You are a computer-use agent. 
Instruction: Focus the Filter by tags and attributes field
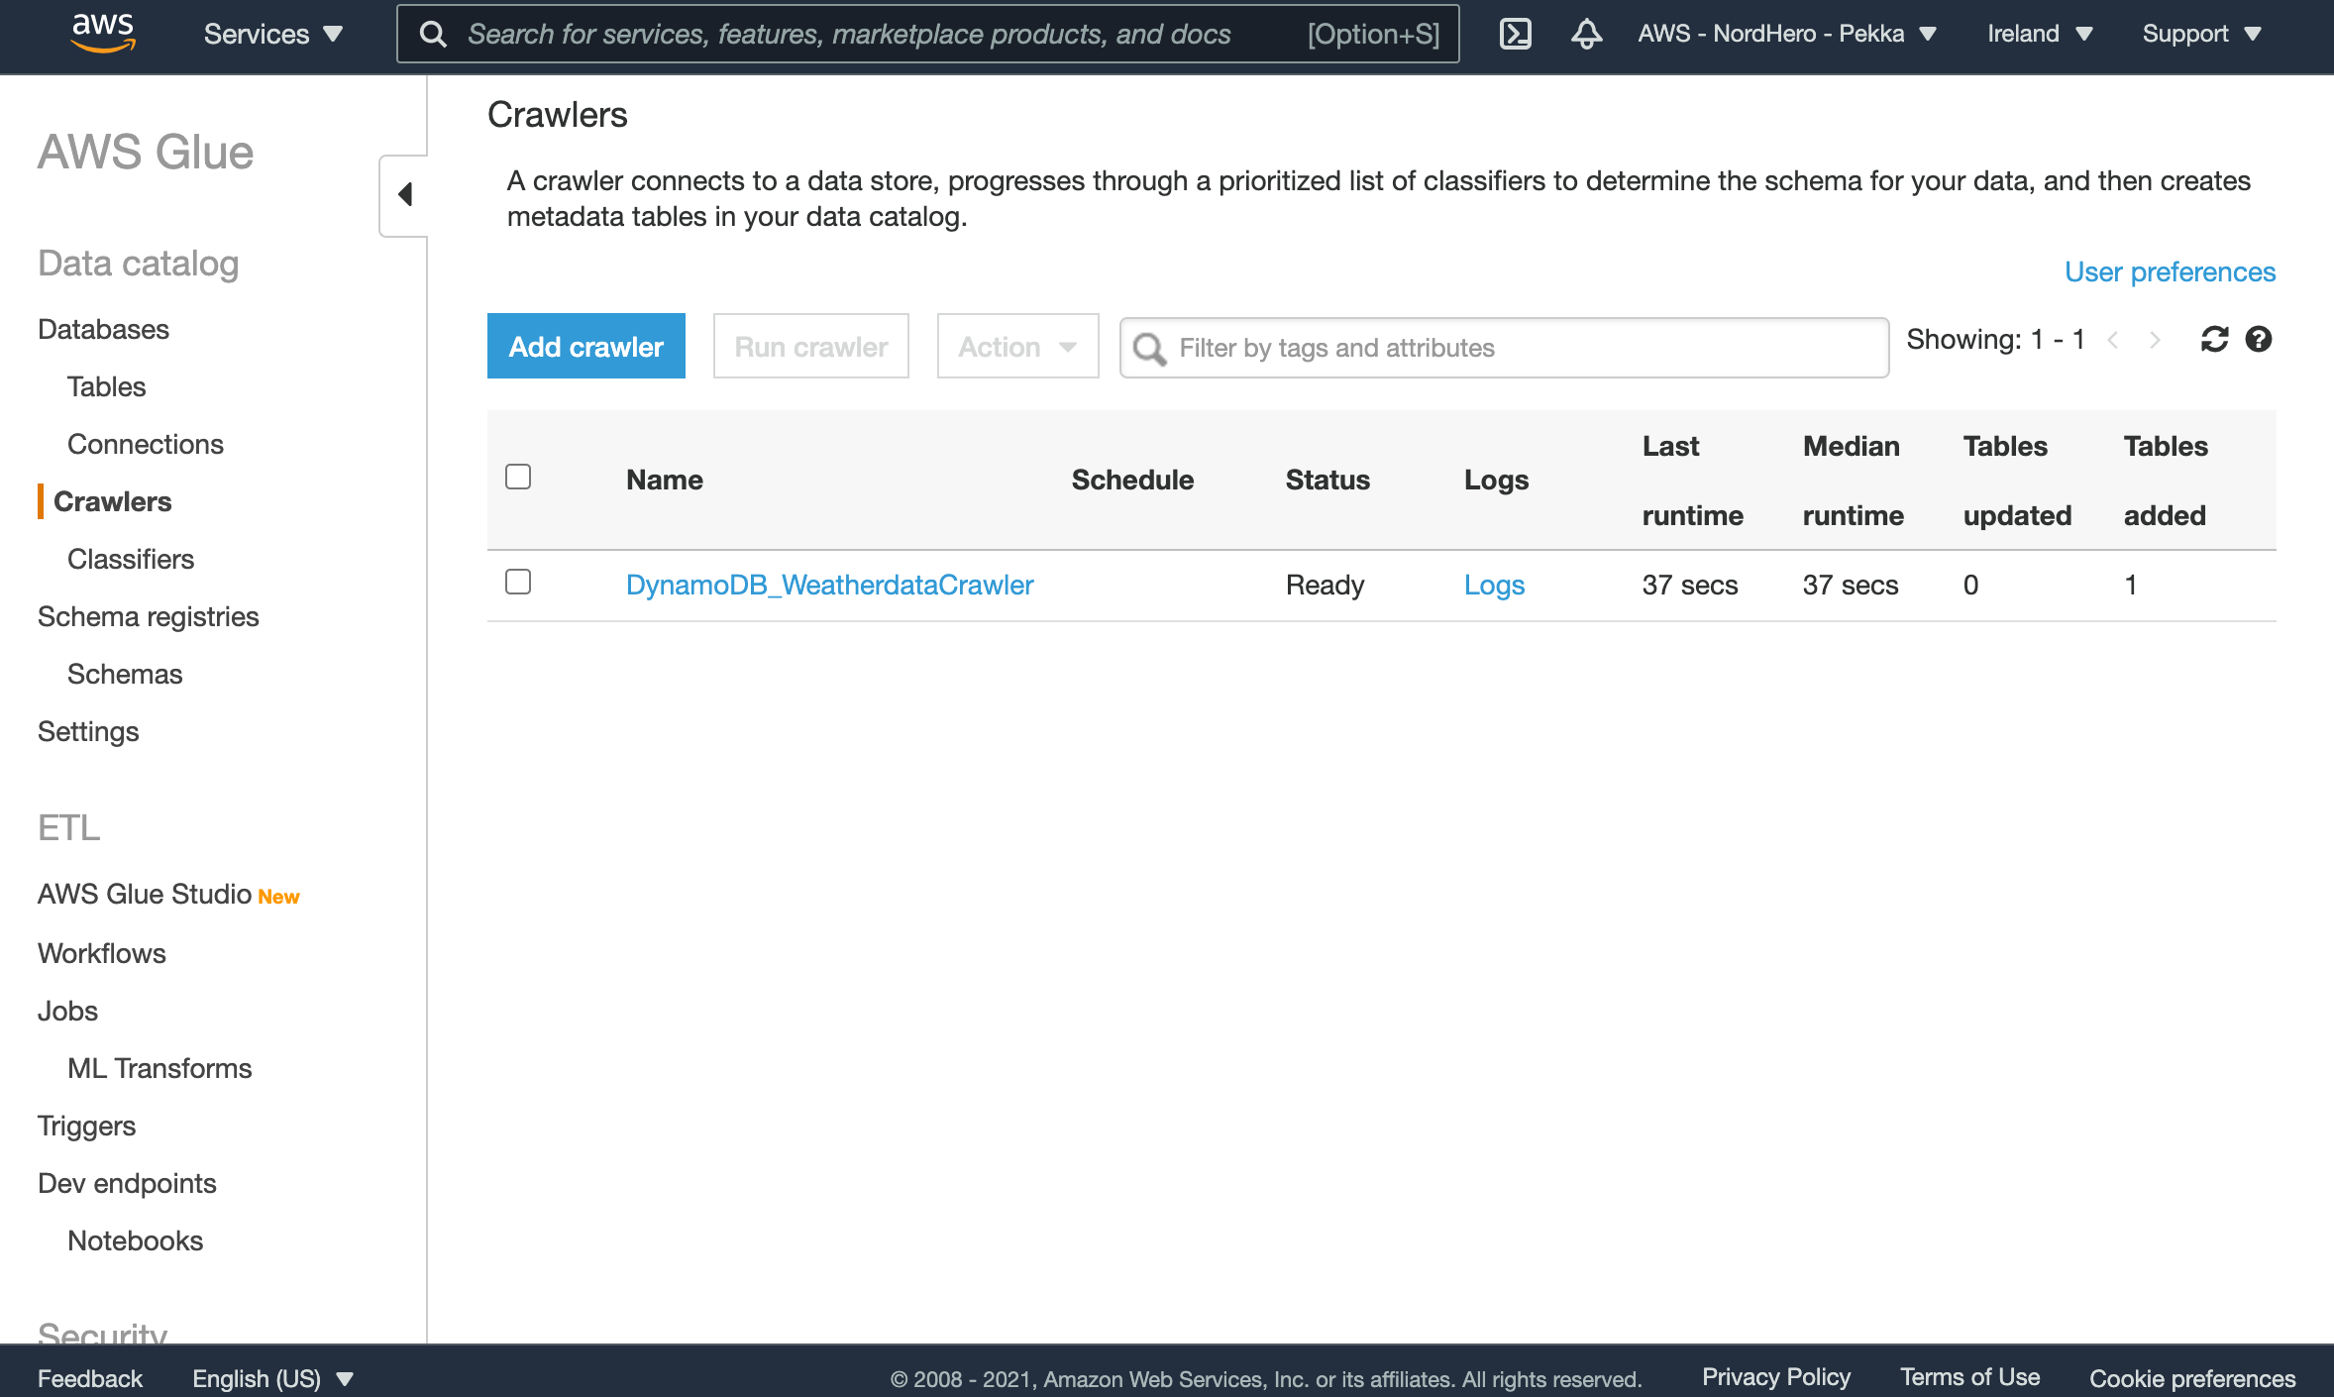(1504, 348)
